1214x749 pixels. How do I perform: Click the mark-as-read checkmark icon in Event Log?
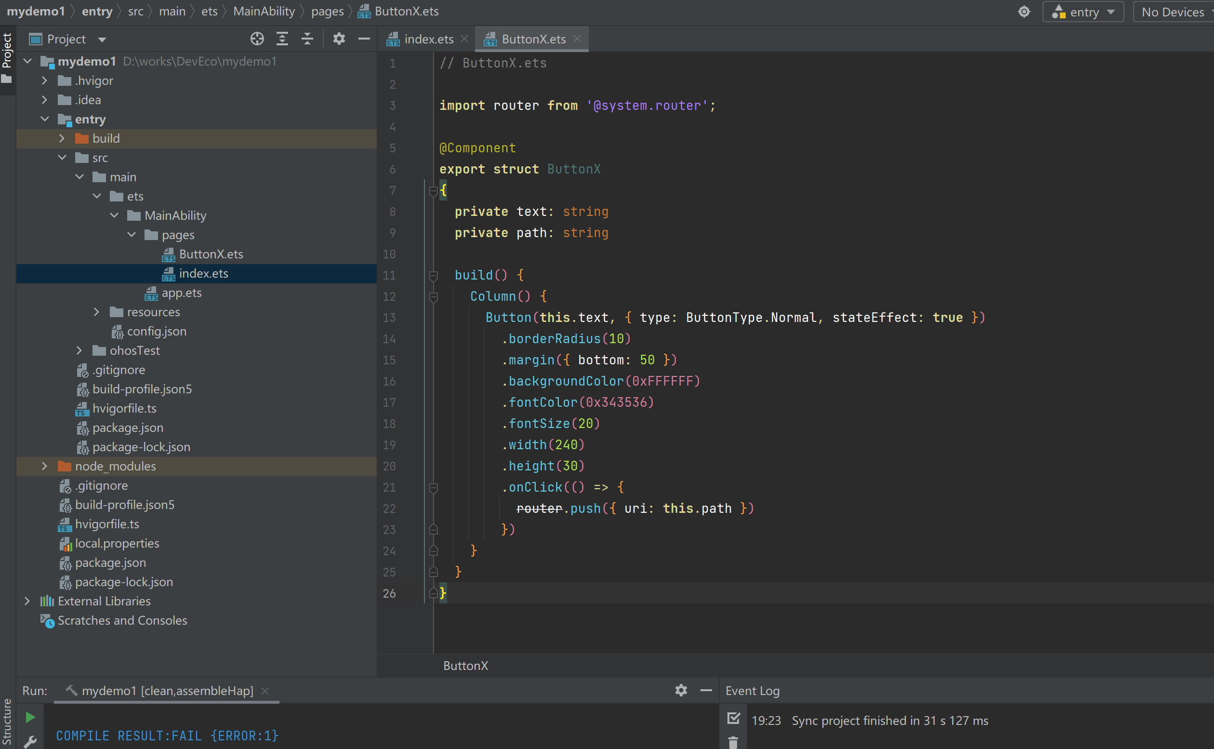734,719
